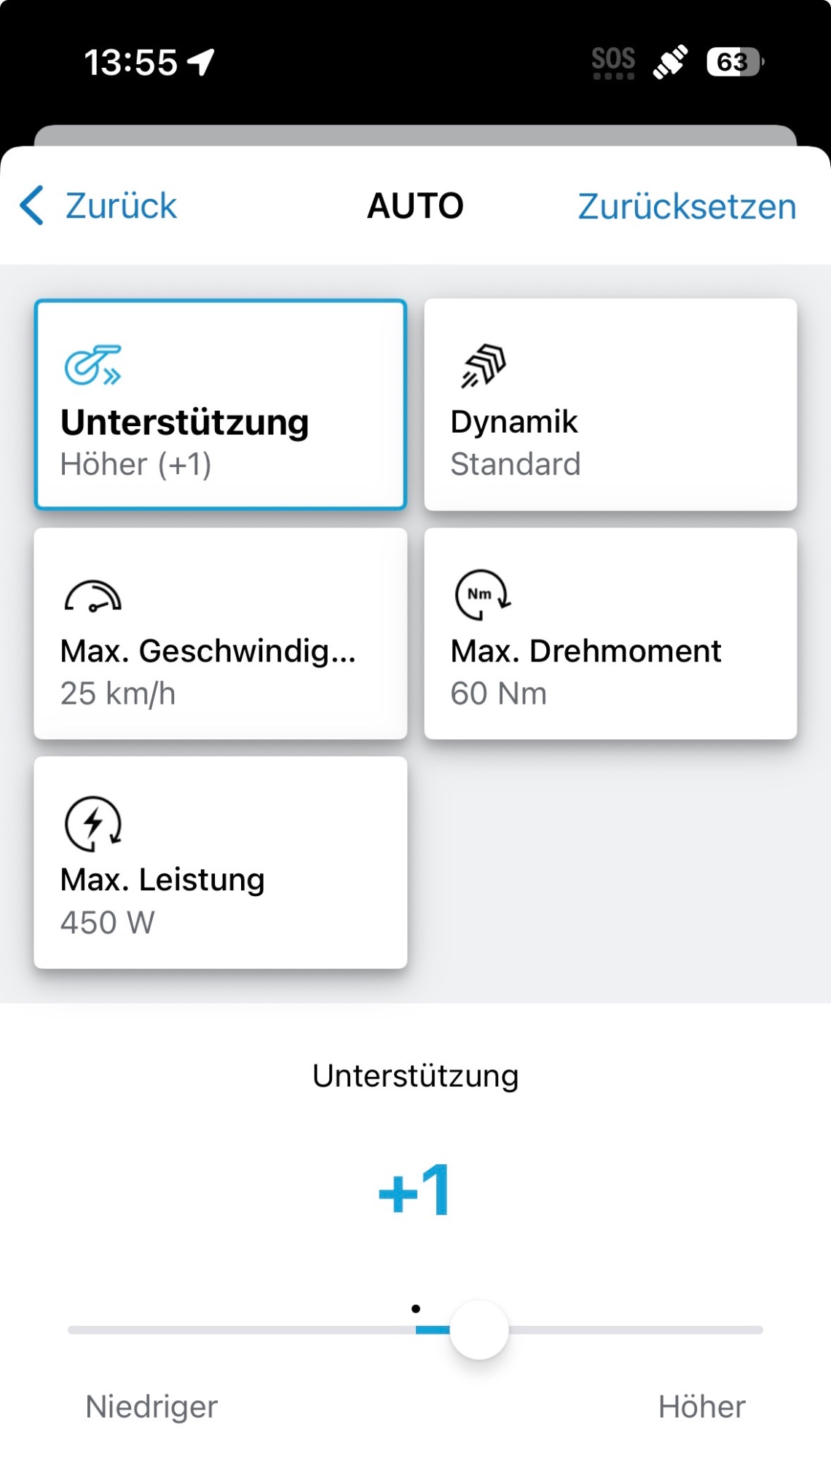Tap the battery level indicator

(x=734, y=62)
